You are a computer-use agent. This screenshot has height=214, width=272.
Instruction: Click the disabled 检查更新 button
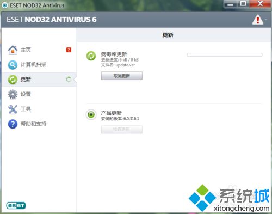[x=122, y=129]
